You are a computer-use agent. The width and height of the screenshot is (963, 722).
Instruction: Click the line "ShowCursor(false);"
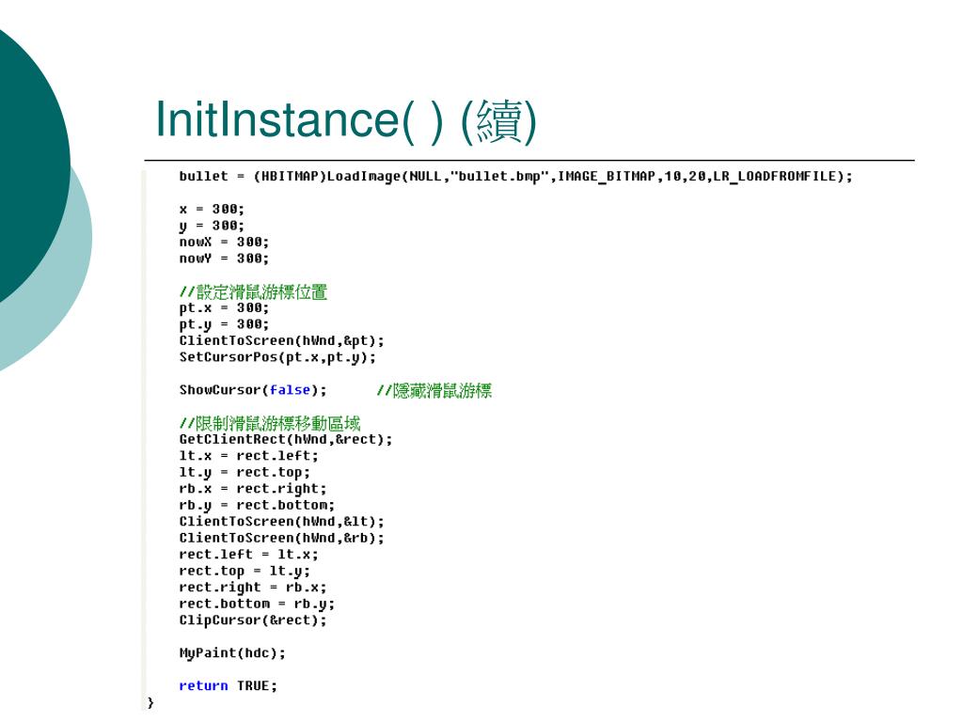coord(253,390)
